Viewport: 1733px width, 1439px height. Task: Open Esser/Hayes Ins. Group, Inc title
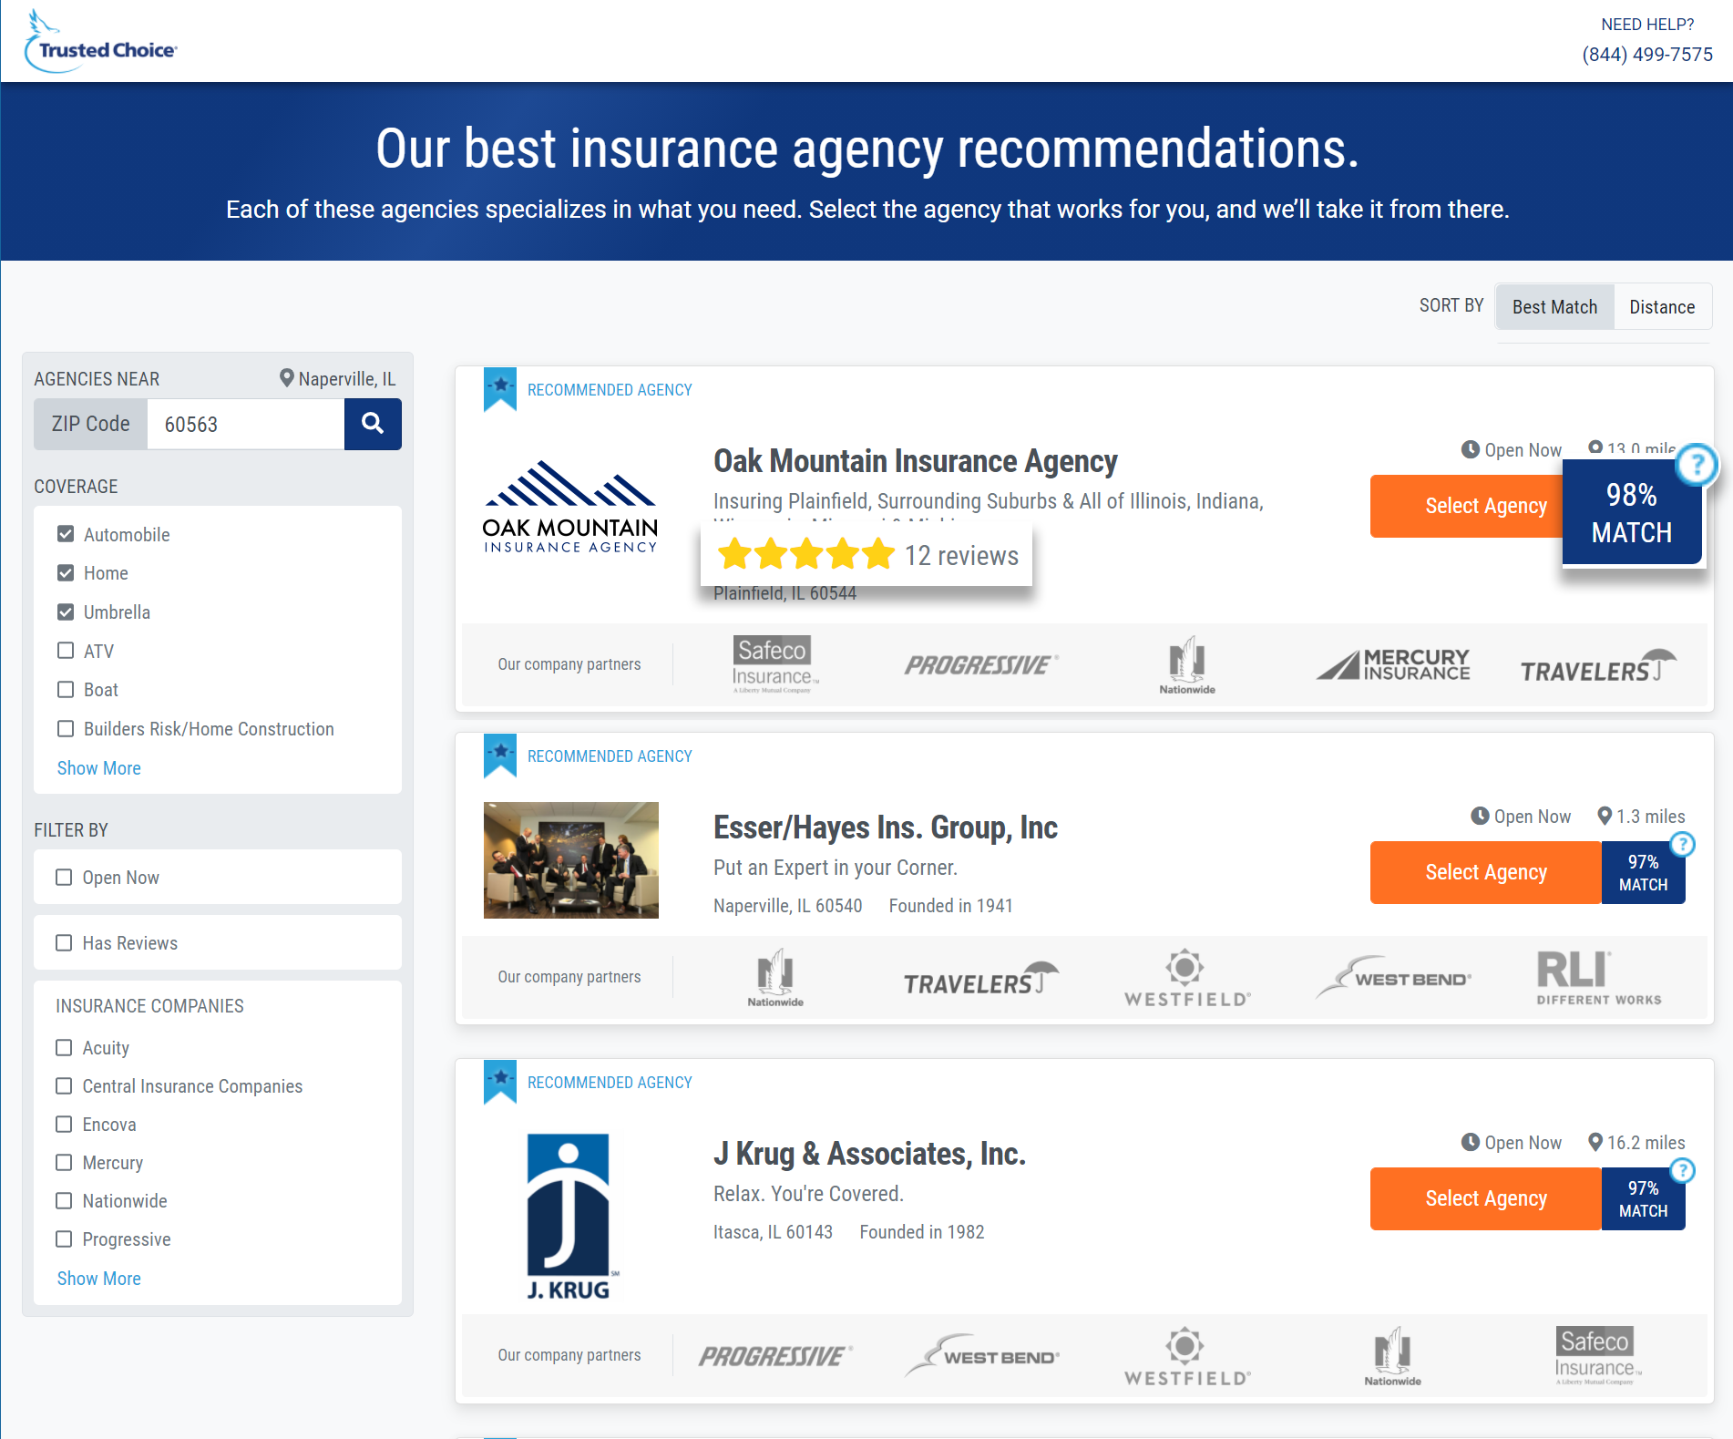click(886, 827)
